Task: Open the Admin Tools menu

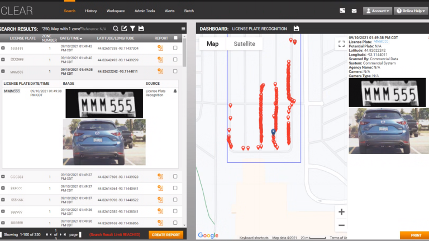Action: click(144, 11)
